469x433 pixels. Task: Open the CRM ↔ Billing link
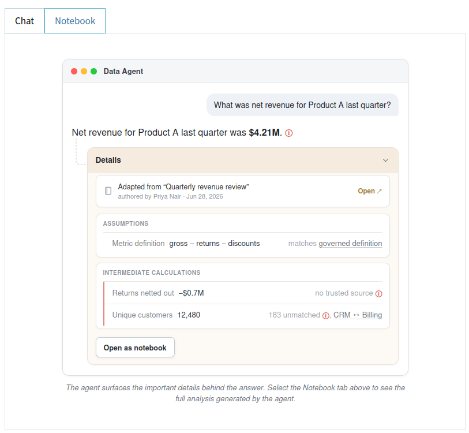(358, 315)
